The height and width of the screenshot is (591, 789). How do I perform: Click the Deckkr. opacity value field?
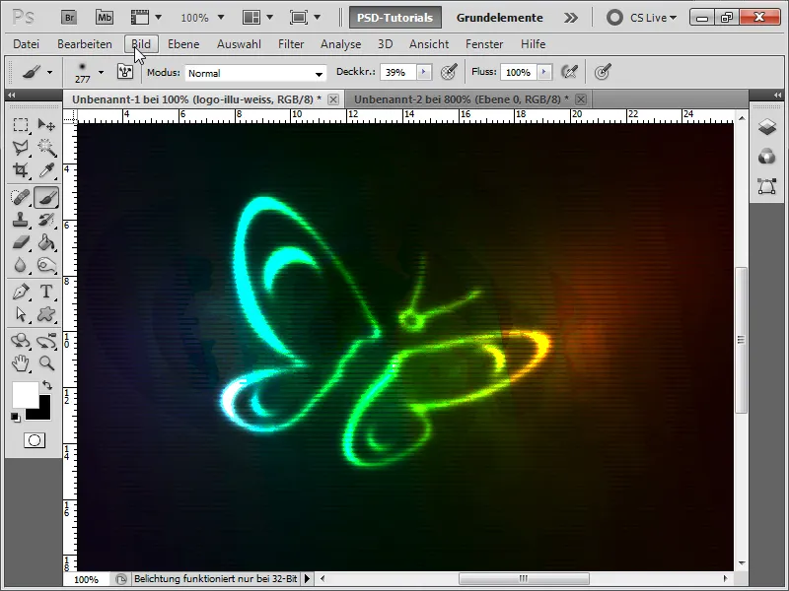pyautogui.click(x=398, y=72)
